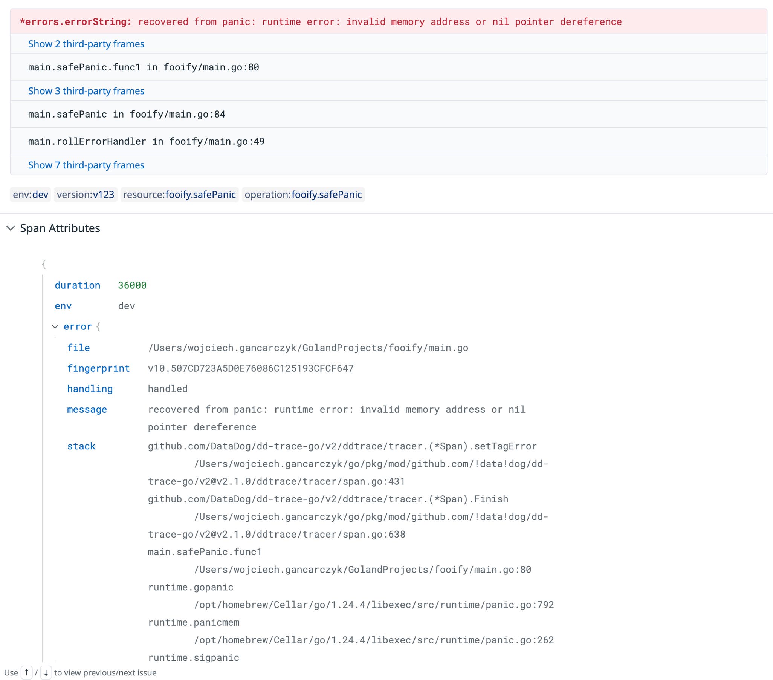The width and height of the screenshot is (773, 680).
Task: Click the runtime.sigpanic stack entry
Action: (x=194, y=658)
